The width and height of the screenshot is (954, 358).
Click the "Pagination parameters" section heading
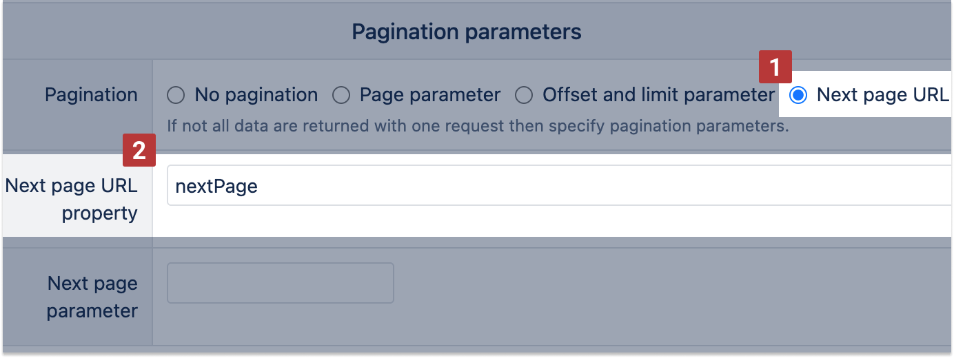pos(467,32)
